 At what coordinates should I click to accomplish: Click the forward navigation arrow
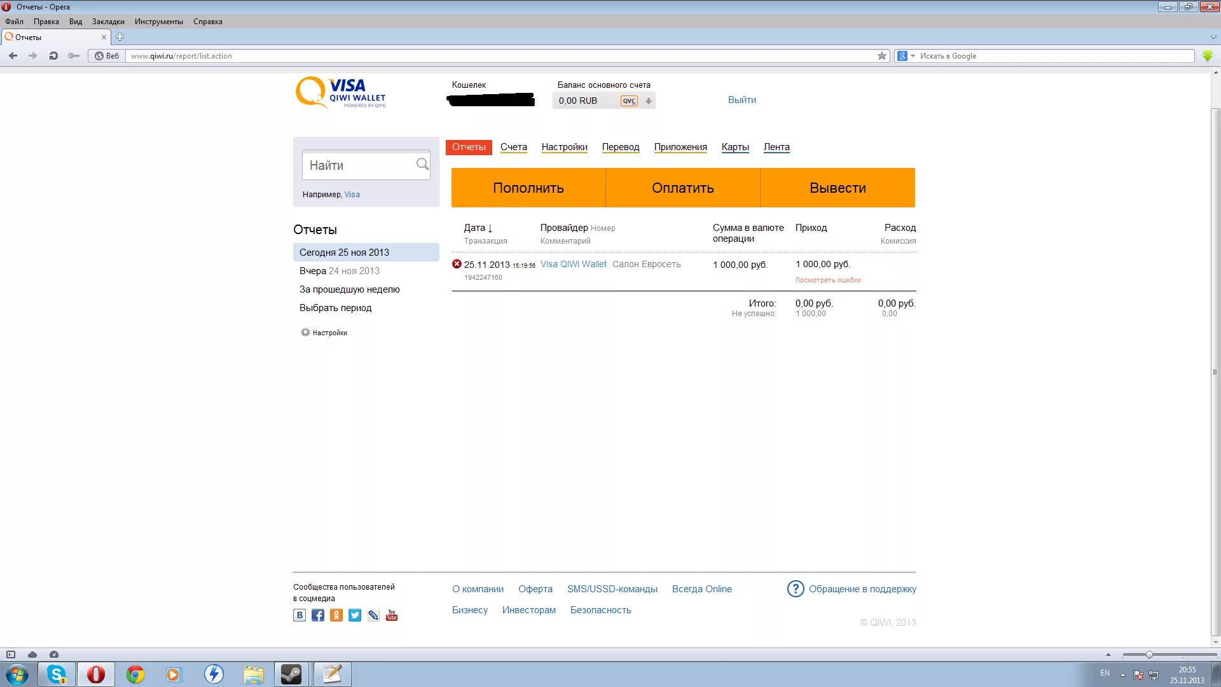coord(32,56)
